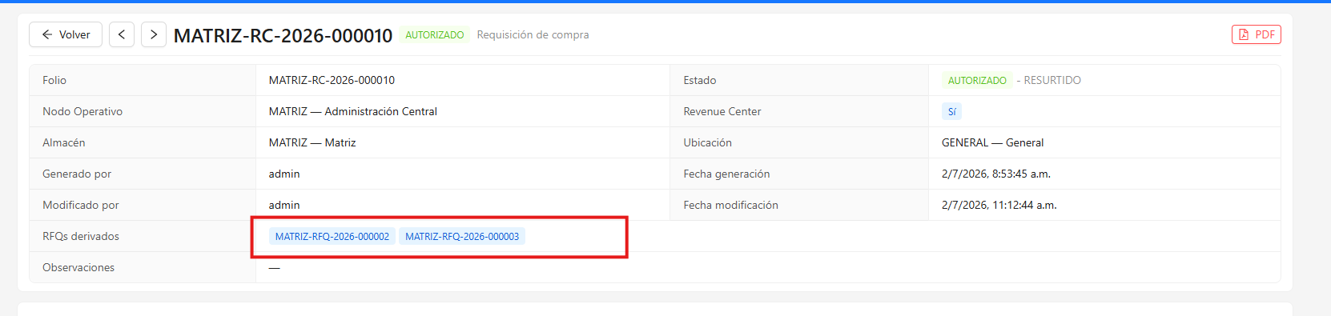Click the Almacén value 'MATRIZ — Matriz'
The image size is (1331, 316).
coord(312,142)
